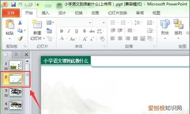Image resolution: width=190 pixels, height=114 pixels.
Task: Click Increase Font Size (large A)
Action: point(85,39)
